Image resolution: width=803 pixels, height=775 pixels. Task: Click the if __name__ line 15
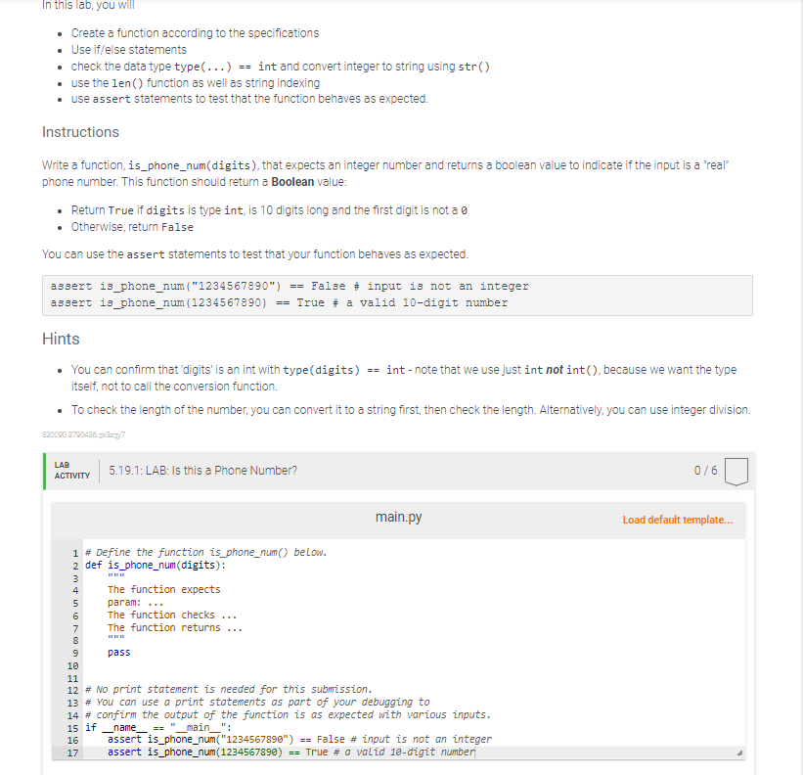point(156,726)
